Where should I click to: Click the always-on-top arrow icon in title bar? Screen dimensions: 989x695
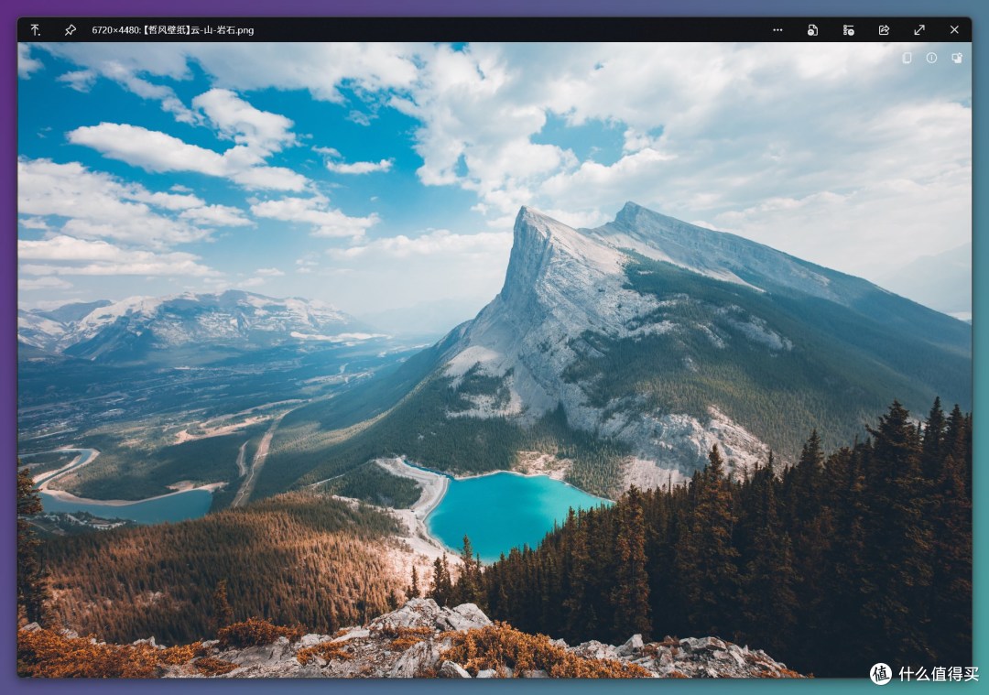coord(36,29)
